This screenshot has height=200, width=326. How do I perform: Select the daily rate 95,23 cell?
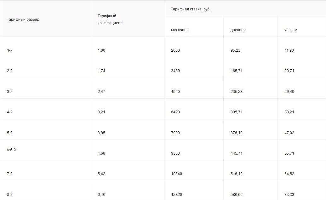point(235,50)
